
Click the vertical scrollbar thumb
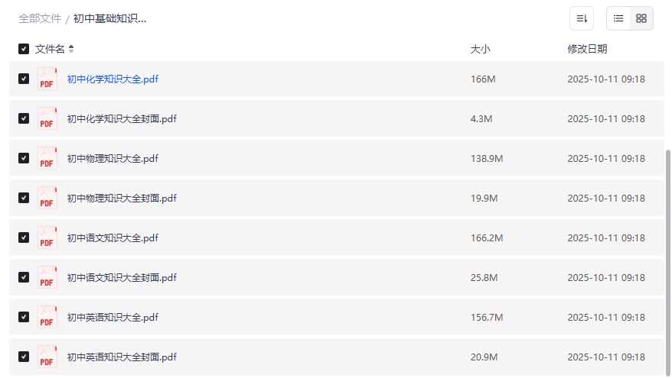668,260
